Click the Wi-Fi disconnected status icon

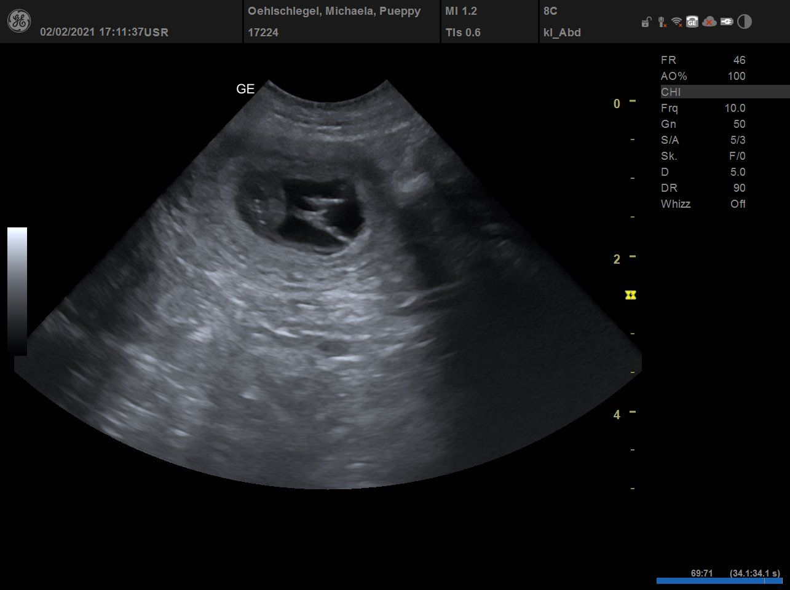pyautogui.click(x=677, y=22)
